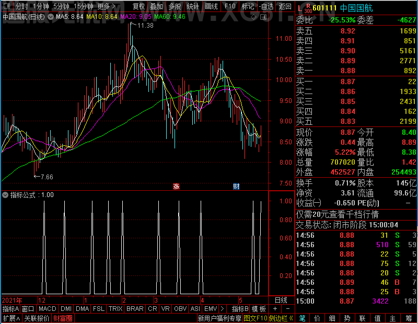Click the plus zoom-in button

275,309
